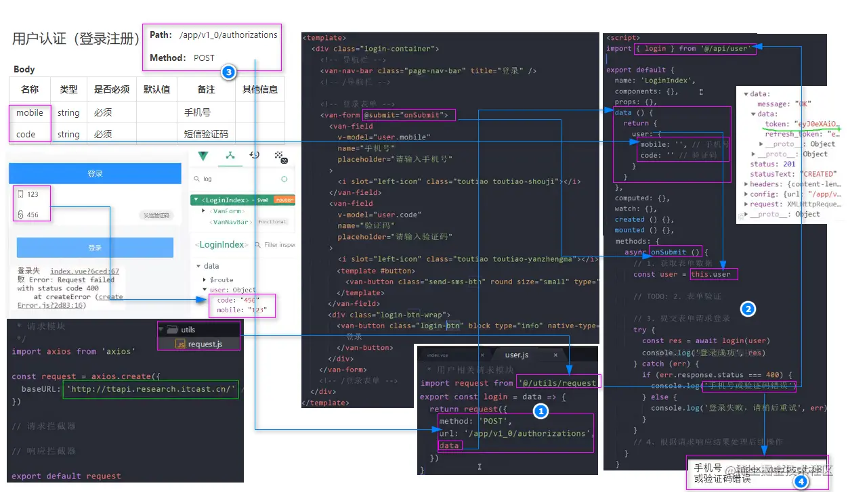Click the JS file icon of request.js
Screen dimensions: 848x492
click(x=180, y=344)
